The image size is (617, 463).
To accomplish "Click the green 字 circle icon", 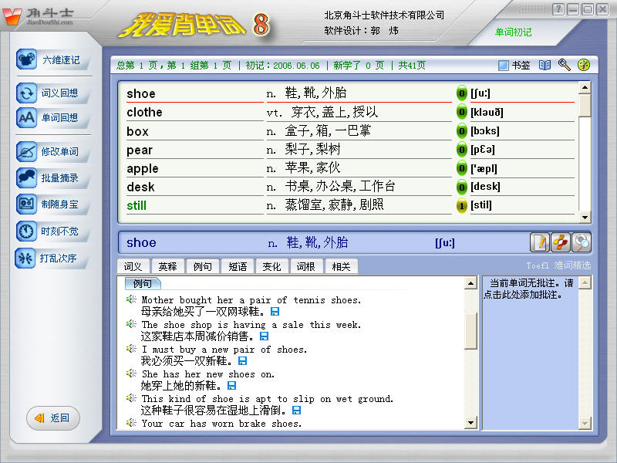I will point(584,65).
